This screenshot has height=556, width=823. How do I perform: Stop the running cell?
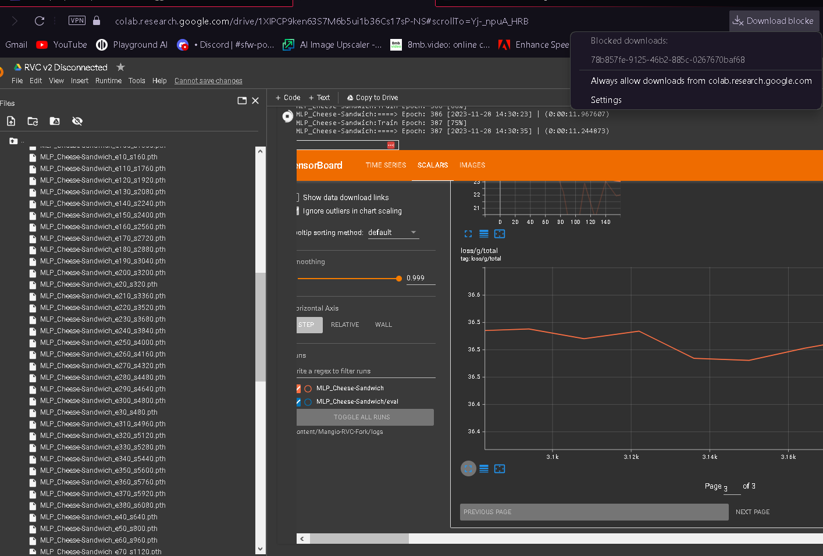click(x=287, y=116)
